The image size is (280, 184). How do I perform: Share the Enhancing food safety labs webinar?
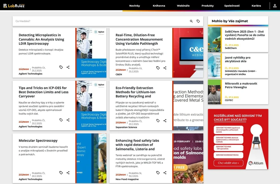[x=165, y=173]
